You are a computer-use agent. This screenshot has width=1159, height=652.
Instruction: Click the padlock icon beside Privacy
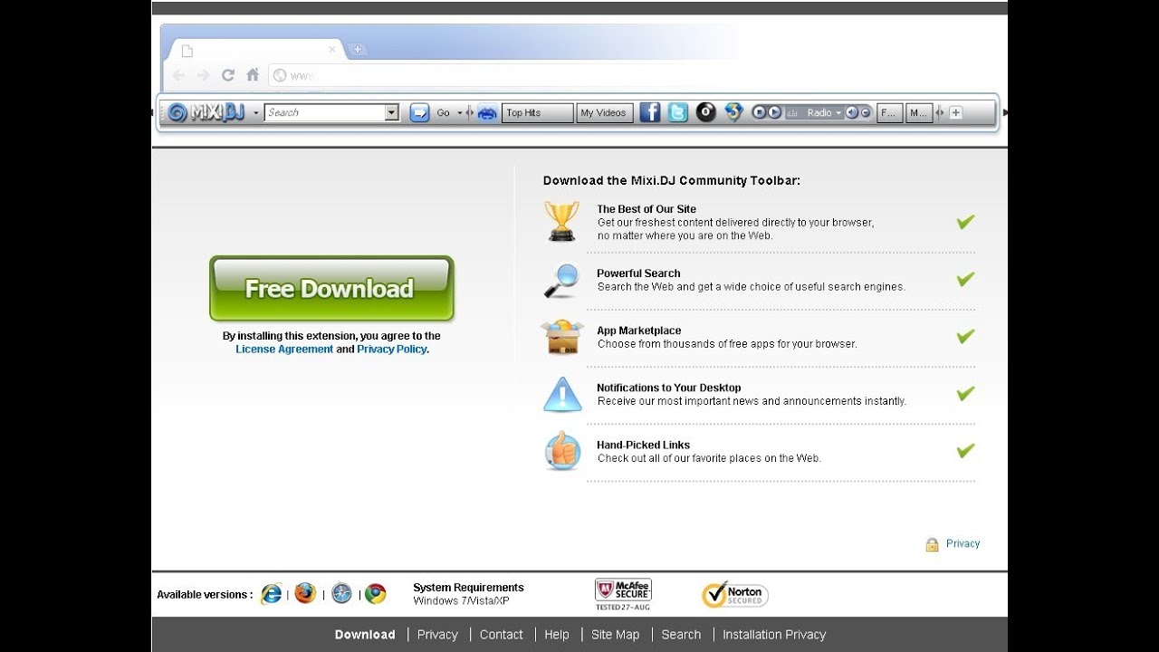click(x=932, y=544)
